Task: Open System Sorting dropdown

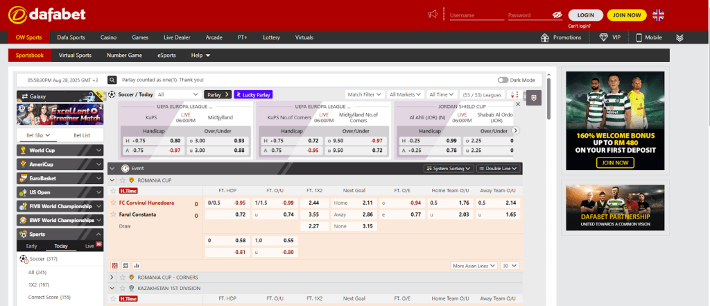Action: point(449,168)
